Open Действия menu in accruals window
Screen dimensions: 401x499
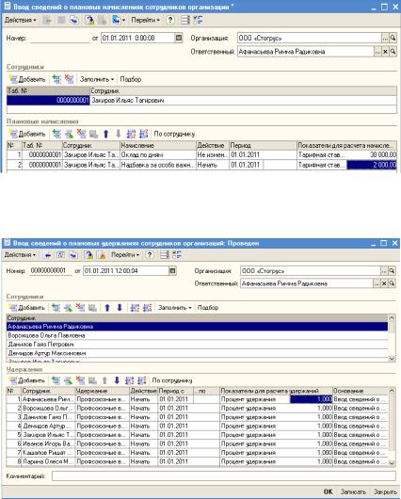click(x=20, y=20)
